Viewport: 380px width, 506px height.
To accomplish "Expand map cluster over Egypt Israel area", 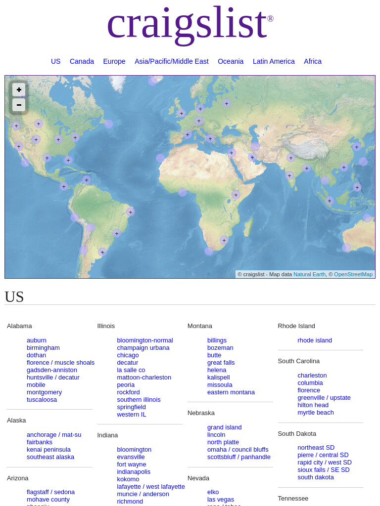I will [232, 153].
